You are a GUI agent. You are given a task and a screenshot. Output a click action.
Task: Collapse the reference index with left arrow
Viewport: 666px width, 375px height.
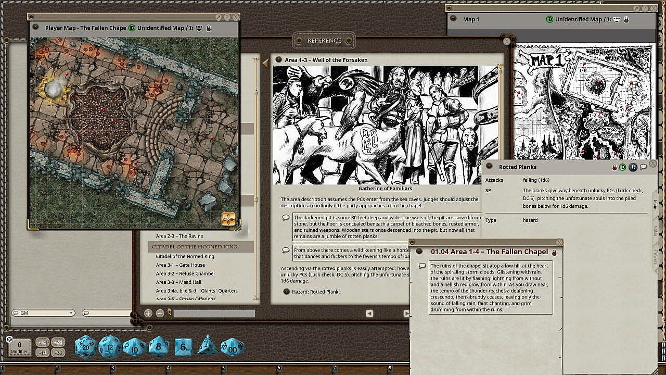[x=265, y=64]
